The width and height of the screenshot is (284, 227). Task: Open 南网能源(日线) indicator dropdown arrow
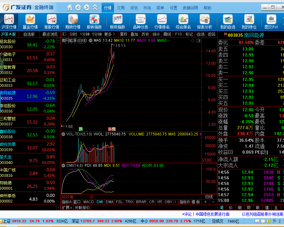click(x=91, y=40)
